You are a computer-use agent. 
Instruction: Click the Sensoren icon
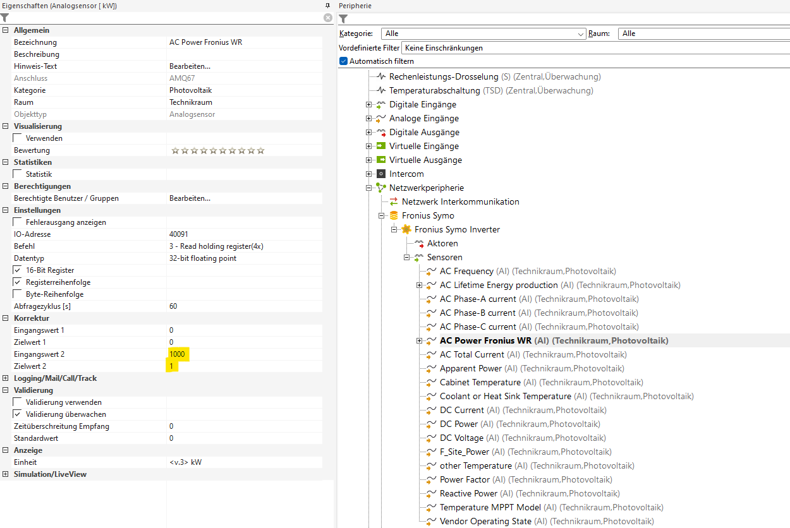point(419,257)
